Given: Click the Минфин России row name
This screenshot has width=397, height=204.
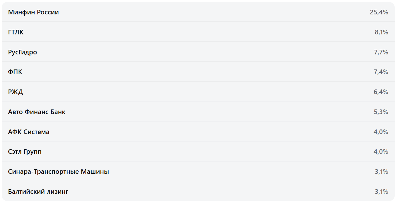Looking at the screenshot, I should coord(33,12).
